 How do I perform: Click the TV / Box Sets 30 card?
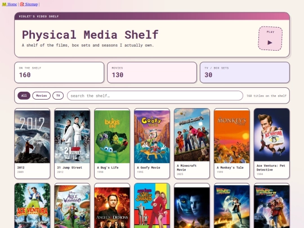coord(245,73)
